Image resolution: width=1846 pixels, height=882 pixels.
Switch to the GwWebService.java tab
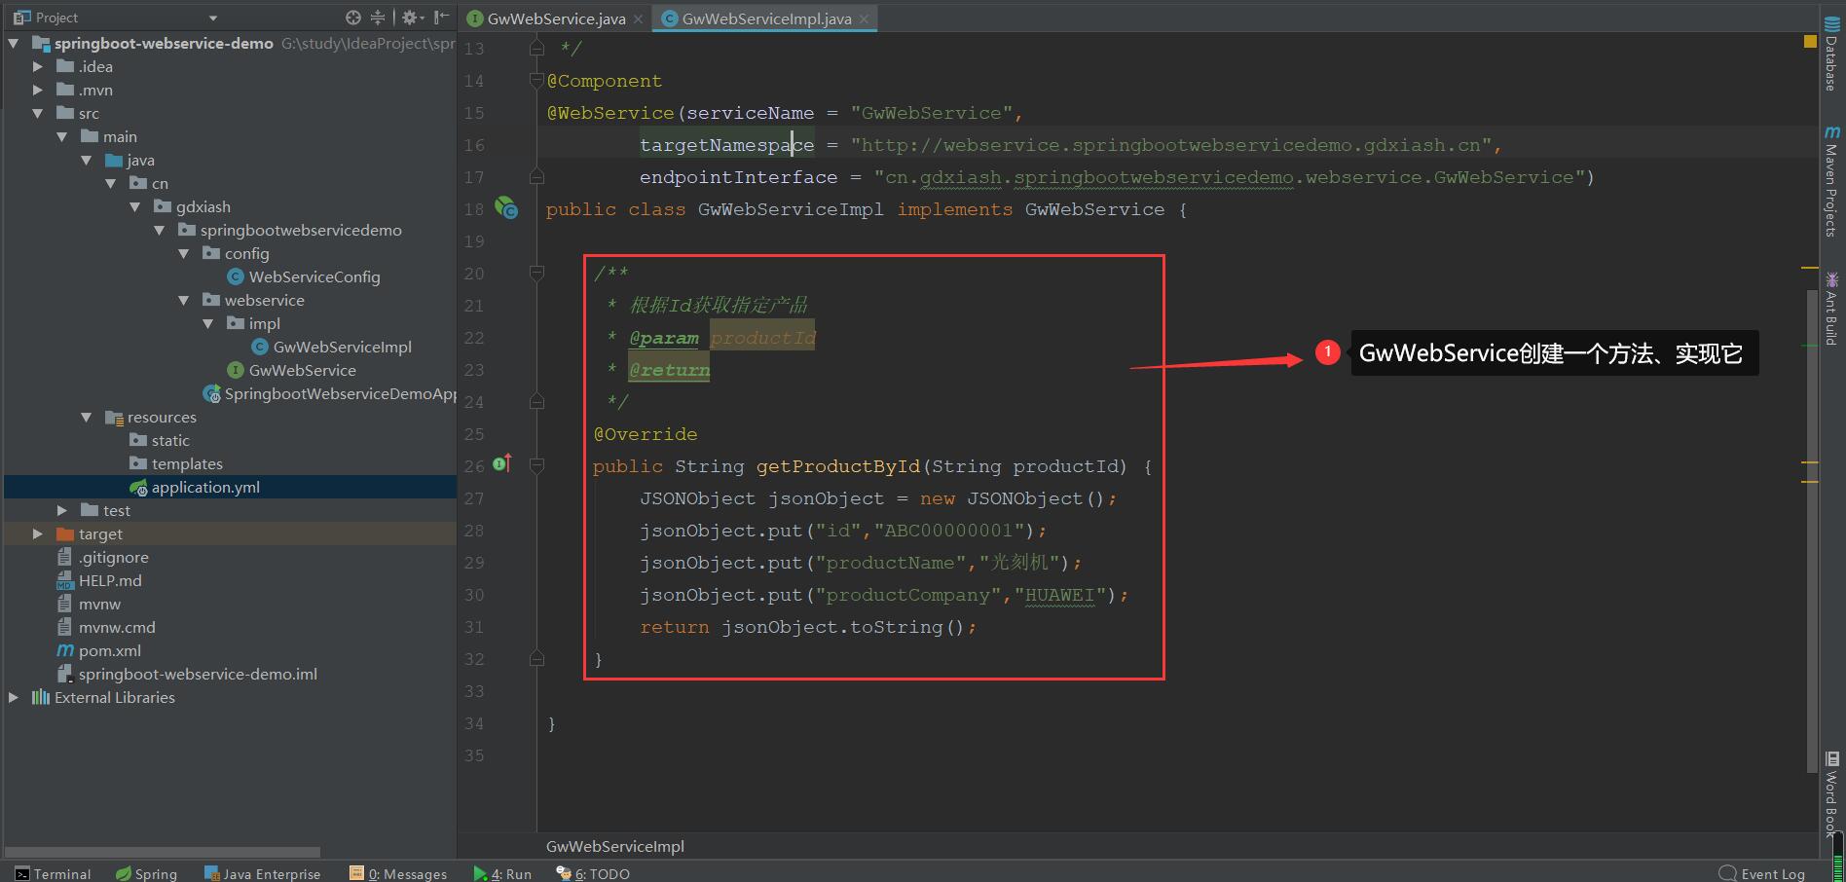pyautogui.click(x=550, y=18)
